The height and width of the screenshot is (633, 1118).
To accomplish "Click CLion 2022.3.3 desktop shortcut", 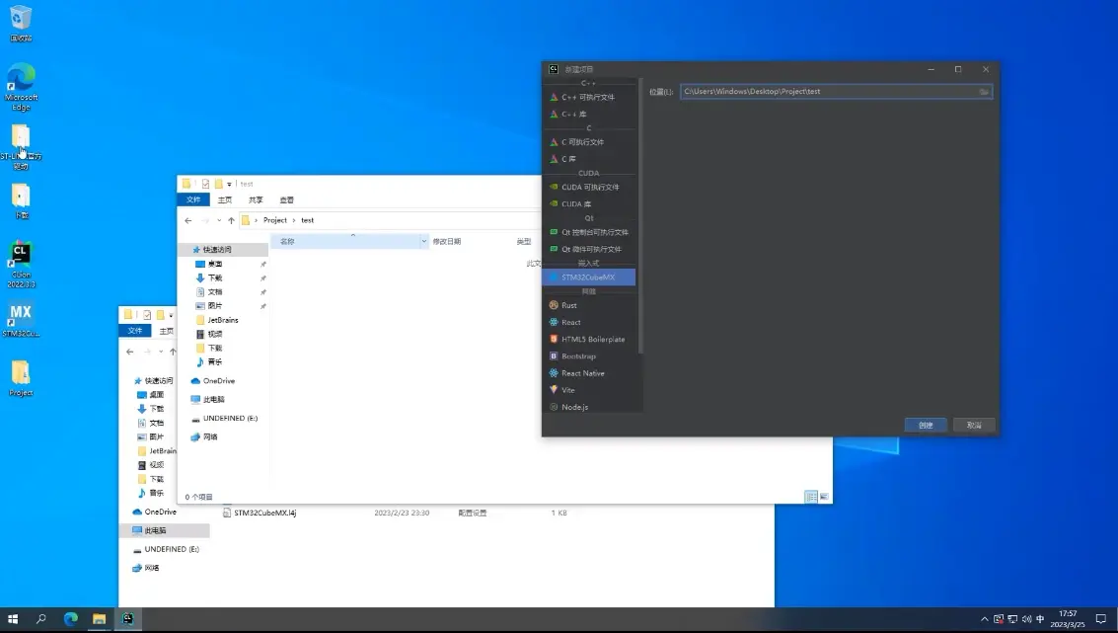I will coord(21,264).
